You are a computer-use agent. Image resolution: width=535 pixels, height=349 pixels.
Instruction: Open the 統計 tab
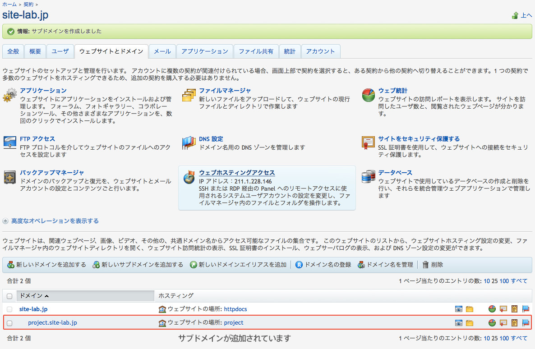point(290,51)
